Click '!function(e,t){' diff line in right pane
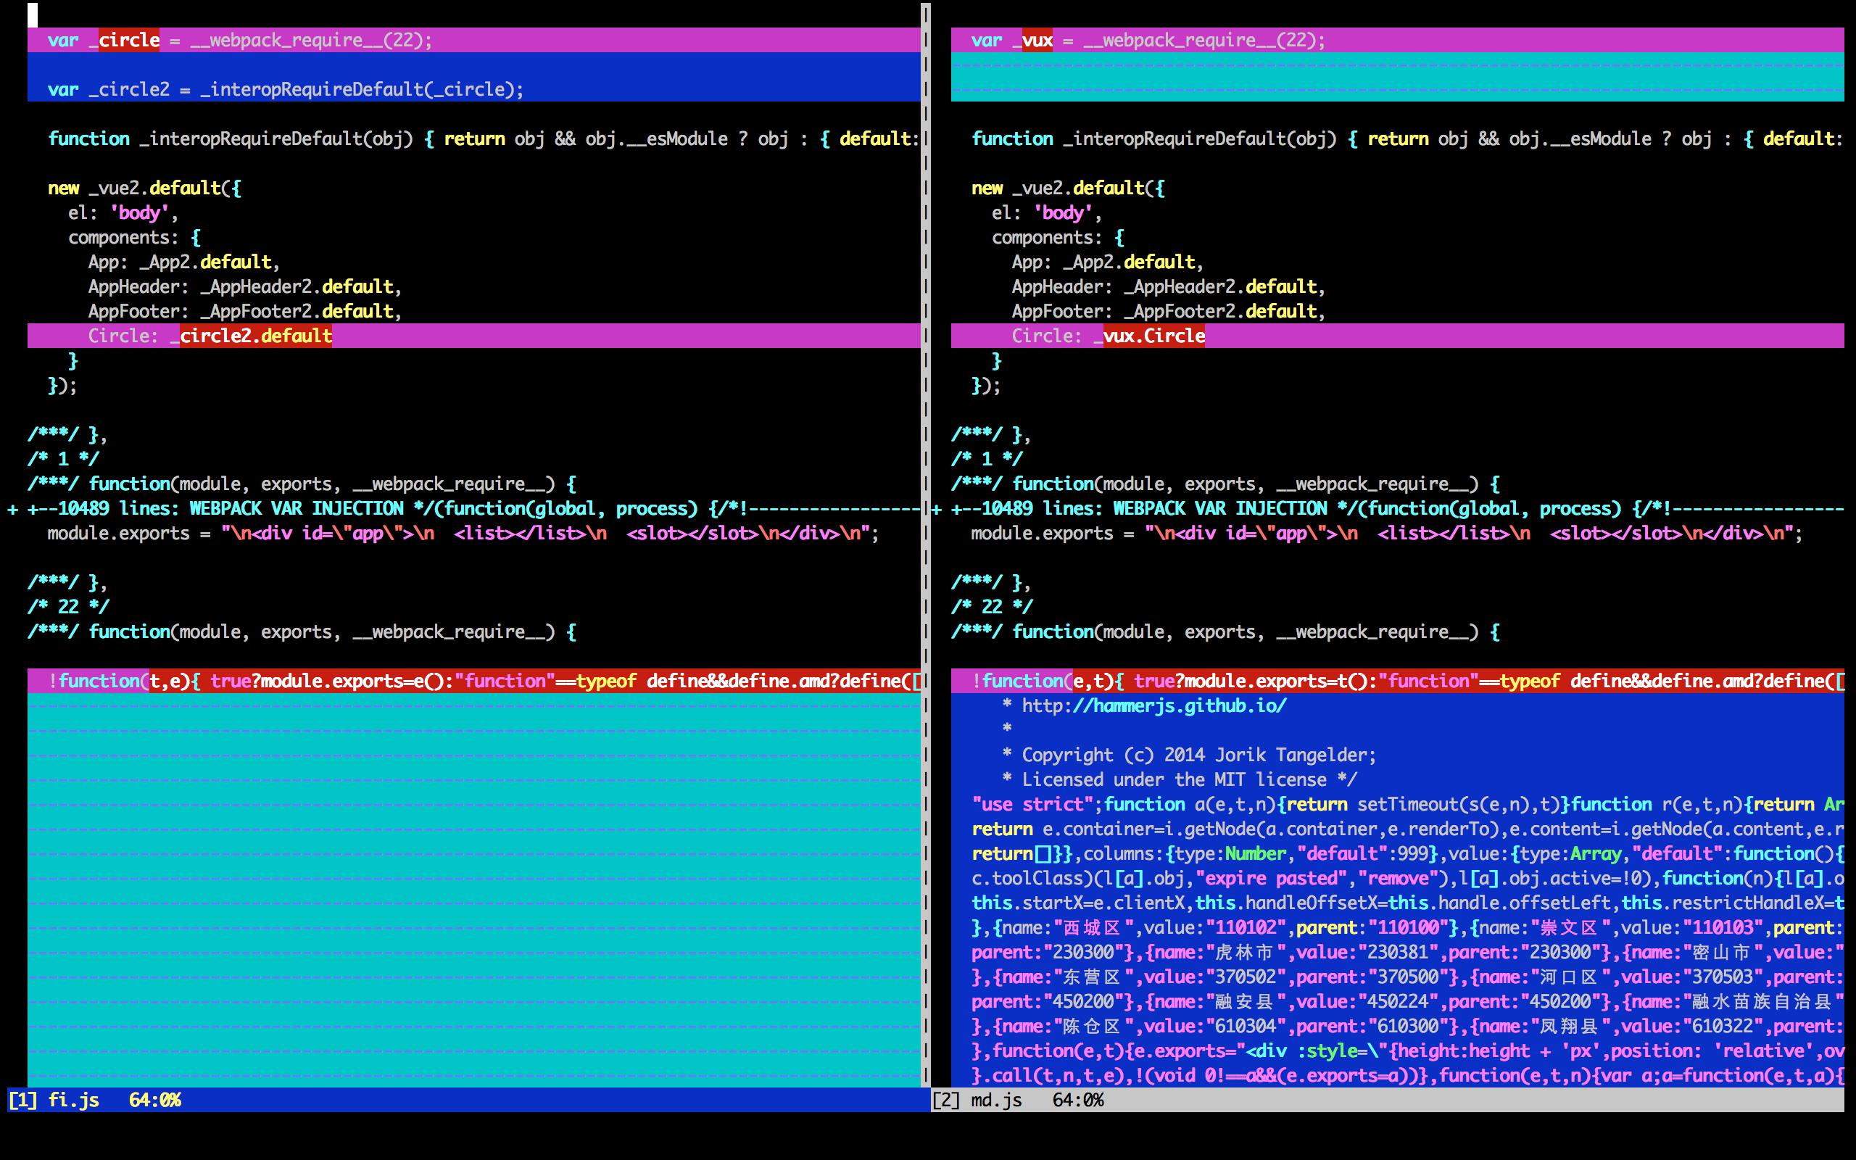The image size is (1856, 1160). [x=1397, y=681]
